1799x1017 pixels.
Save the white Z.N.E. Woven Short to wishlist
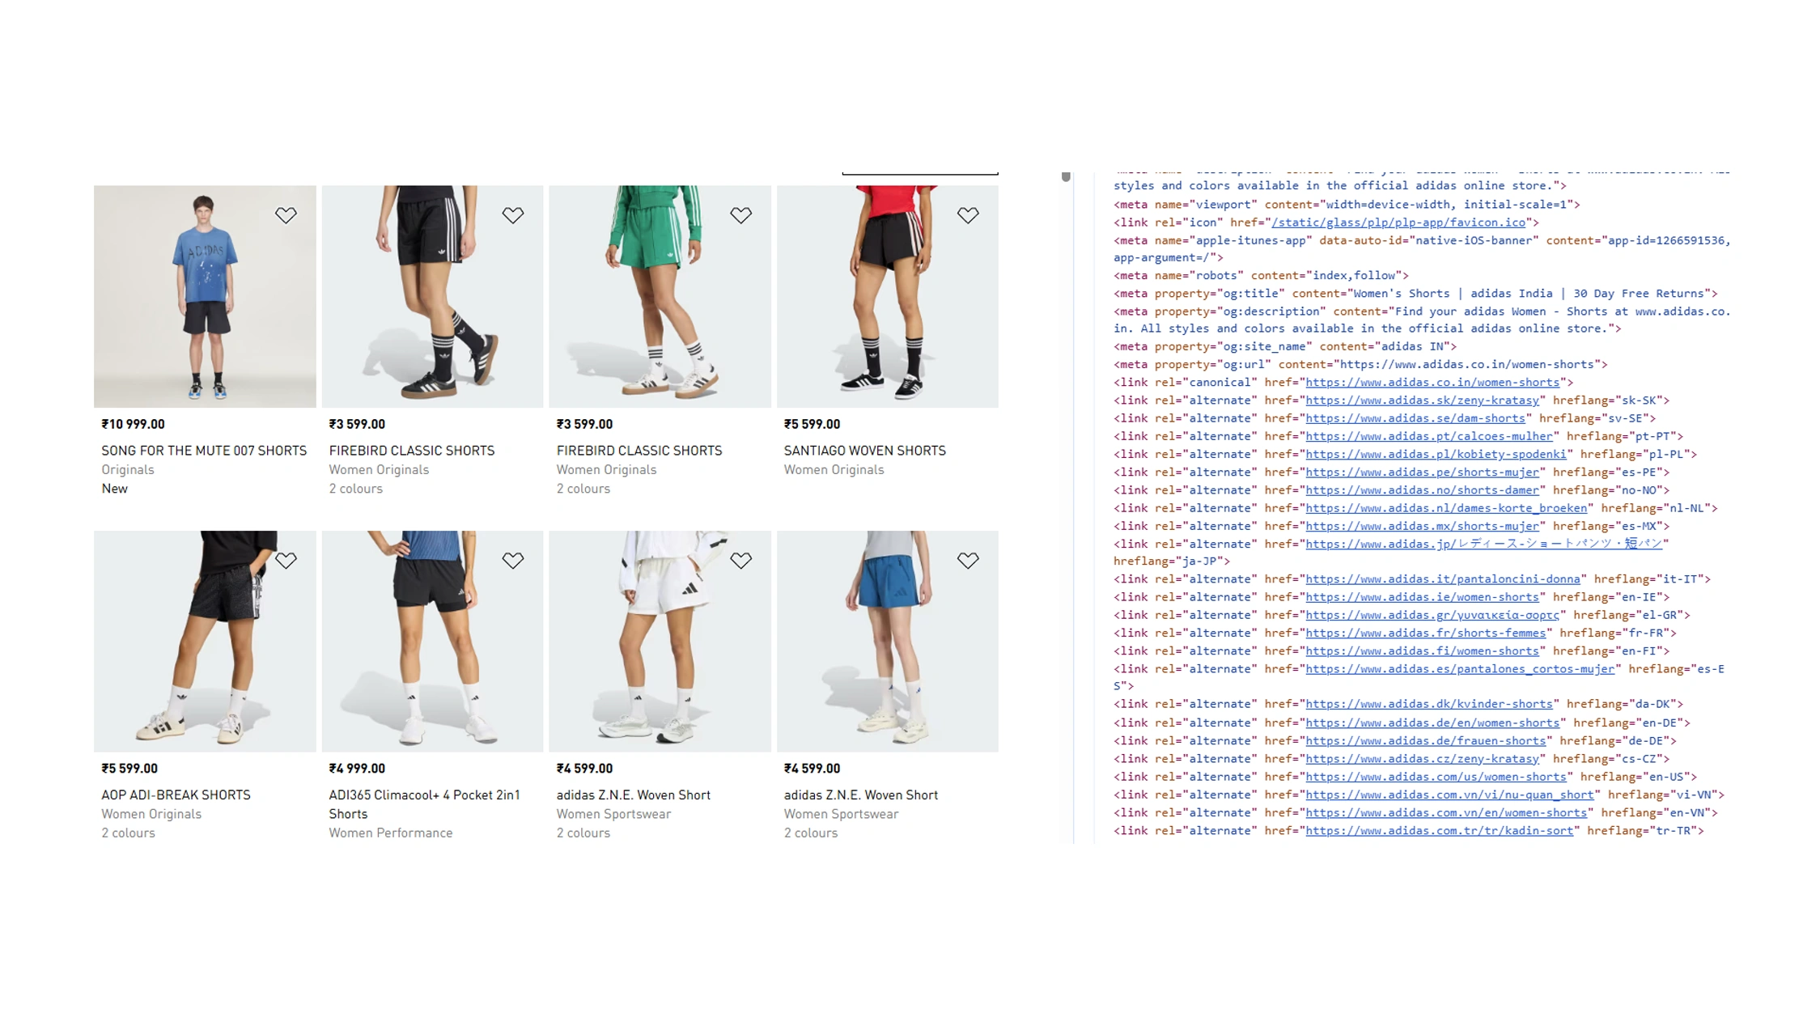(x=740, y=560)
